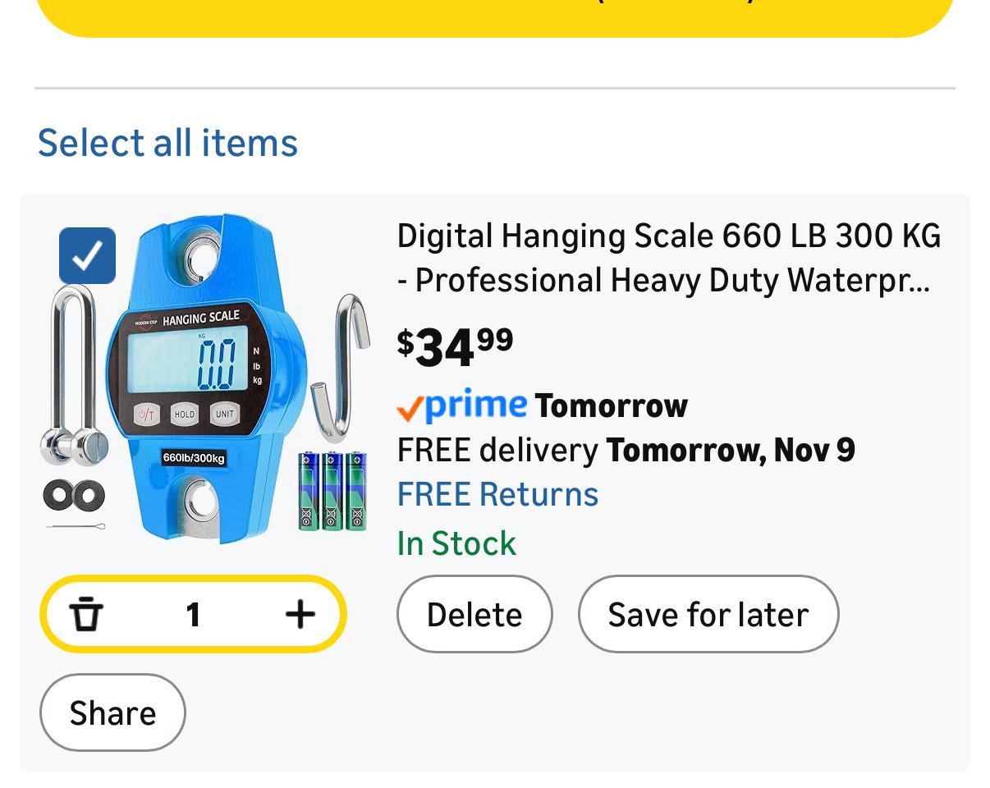
Task: Tap the Share button
Action: (112, 712)
